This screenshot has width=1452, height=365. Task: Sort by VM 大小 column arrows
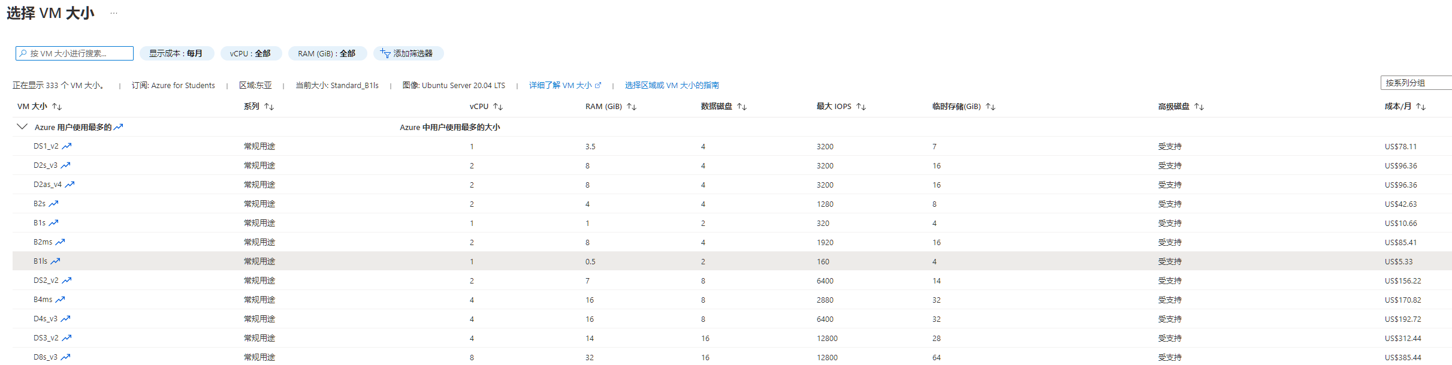pyautogui.click(x=57, y=107)
